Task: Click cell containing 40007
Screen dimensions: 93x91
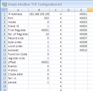Action: (81, 38)
